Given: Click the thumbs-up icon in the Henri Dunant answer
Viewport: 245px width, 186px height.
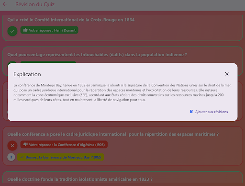Looking at the screenshot, I should coord(25,30).
